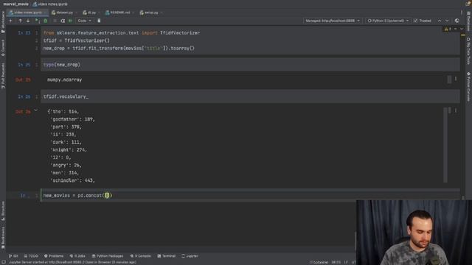The width and height of the screenshot is (472, 265).
Task: Click the marvel_movie project breadcrumb
Action: point(15,4)
